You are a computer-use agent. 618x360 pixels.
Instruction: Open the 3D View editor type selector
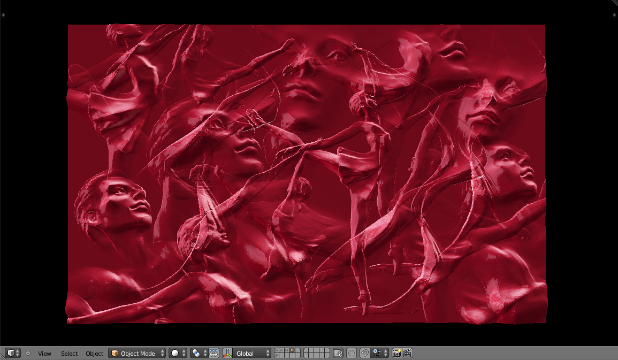pos(13,353)
